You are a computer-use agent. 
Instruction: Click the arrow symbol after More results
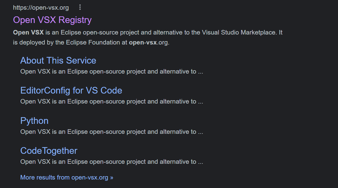[x=111, y=177]
